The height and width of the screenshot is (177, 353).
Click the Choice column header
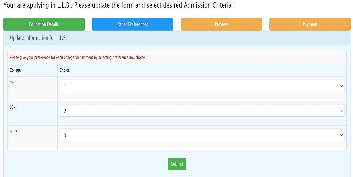click(65, 70)
